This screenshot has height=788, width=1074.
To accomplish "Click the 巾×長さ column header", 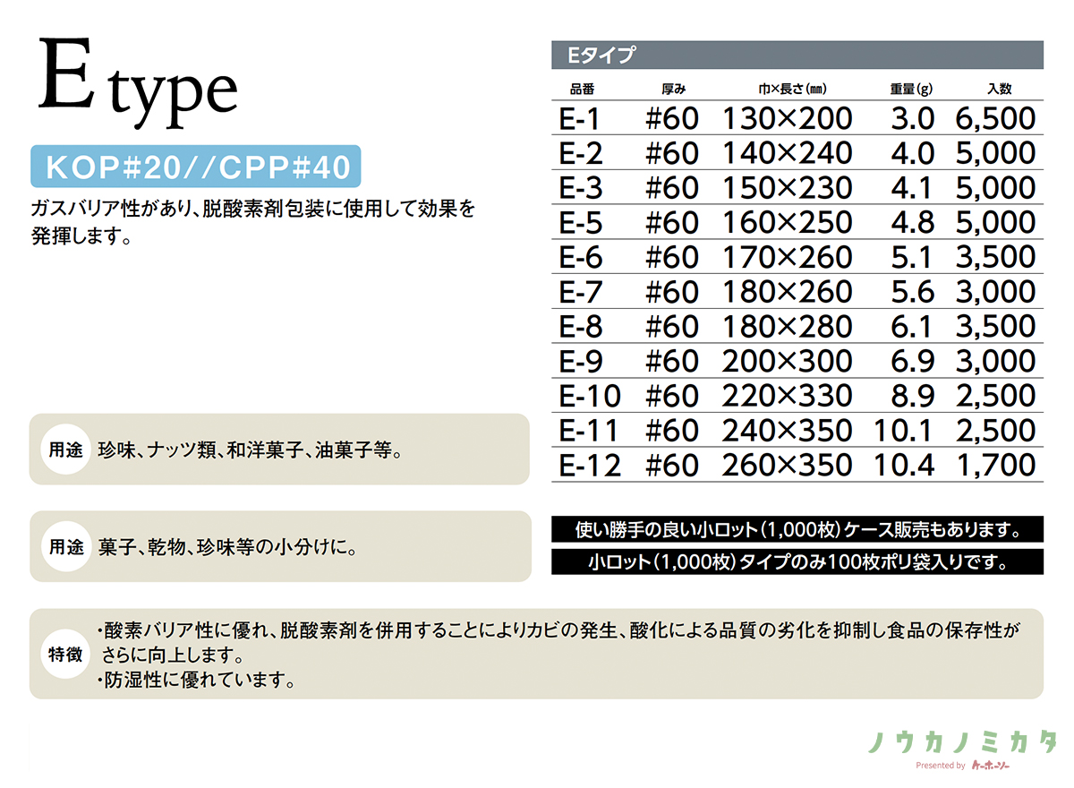I will pos(790,89).
